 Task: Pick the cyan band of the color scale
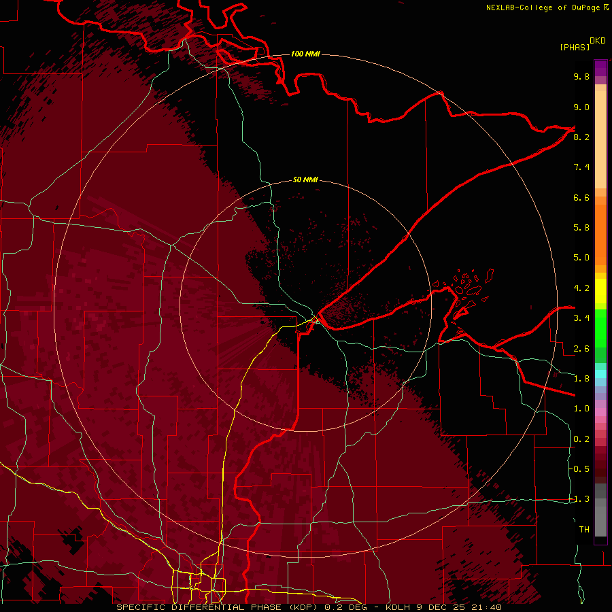click(x=600, y=374)
